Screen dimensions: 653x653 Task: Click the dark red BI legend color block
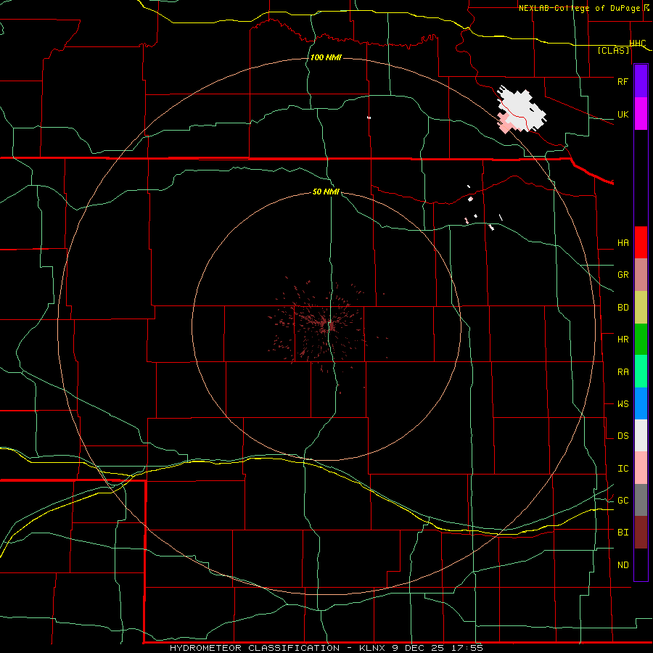click(x=641, y=533)
